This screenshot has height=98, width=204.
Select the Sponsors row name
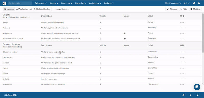(x=6, y=63)
